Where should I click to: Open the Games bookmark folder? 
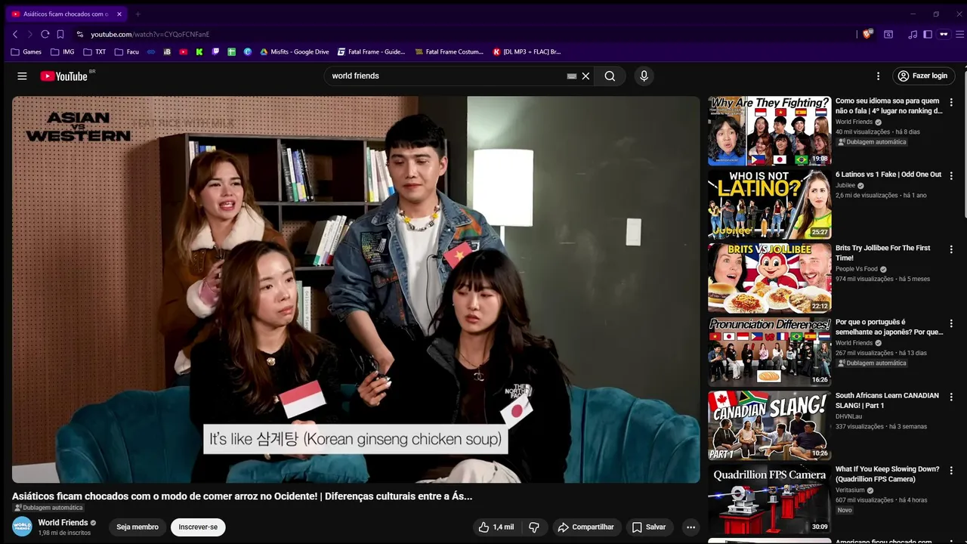pos(26,52)
